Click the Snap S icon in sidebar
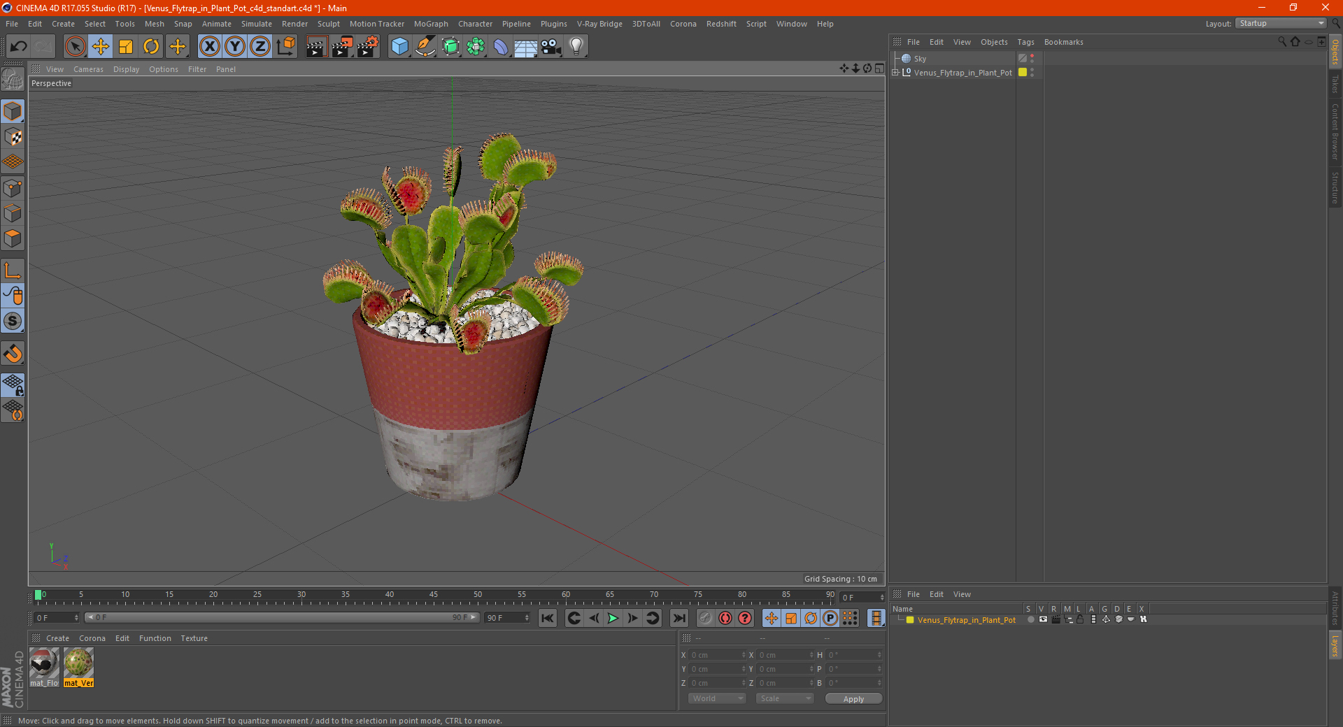Viewport: 1343px width, 727px height. [13, 321]
